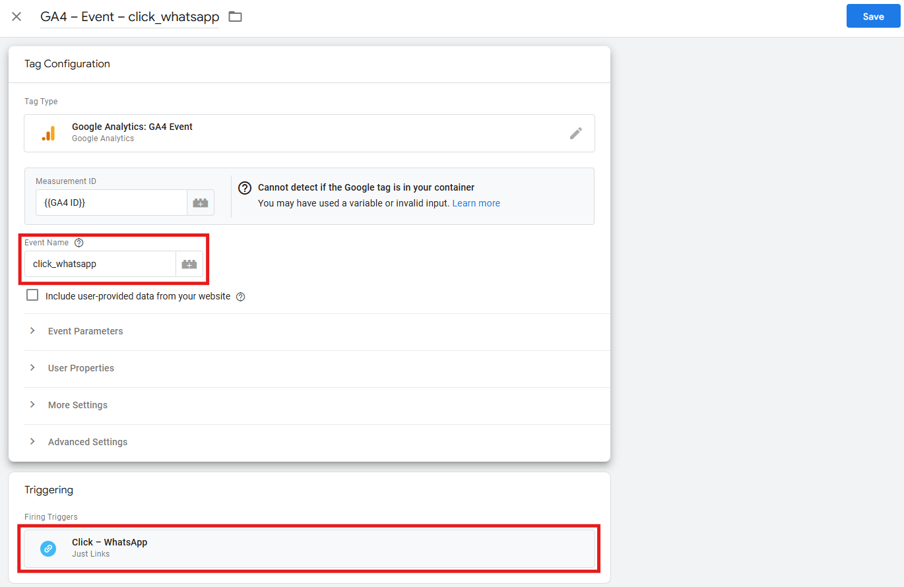904x587 pixels.
Task: Click the link icon of the WhatsApp trigger
Action: coord(48,548)
